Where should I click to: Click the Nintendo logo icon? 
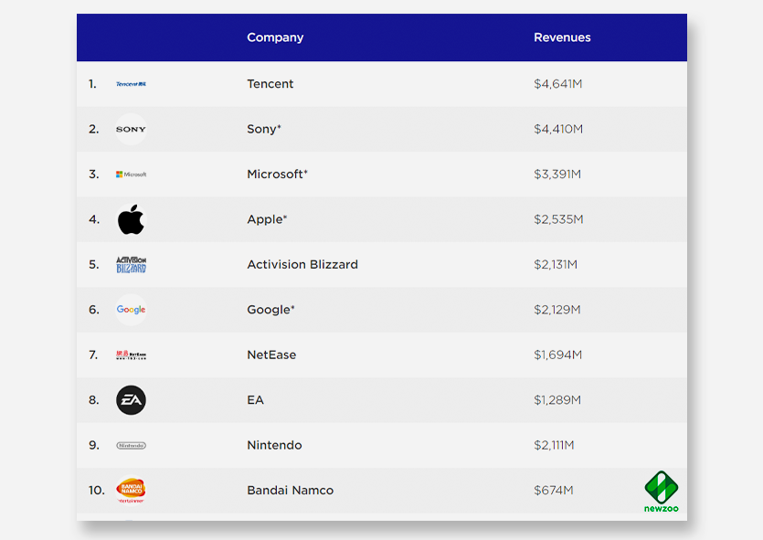pyautogui.click(x=131, y=445)
